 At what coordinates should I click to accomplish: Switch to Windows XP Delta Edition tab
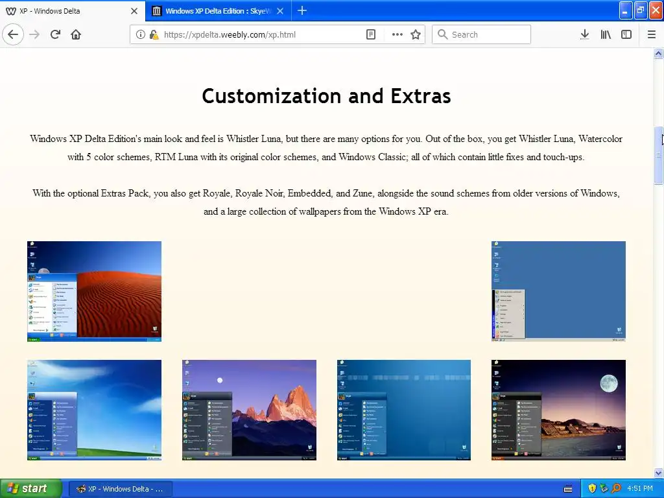218,10
